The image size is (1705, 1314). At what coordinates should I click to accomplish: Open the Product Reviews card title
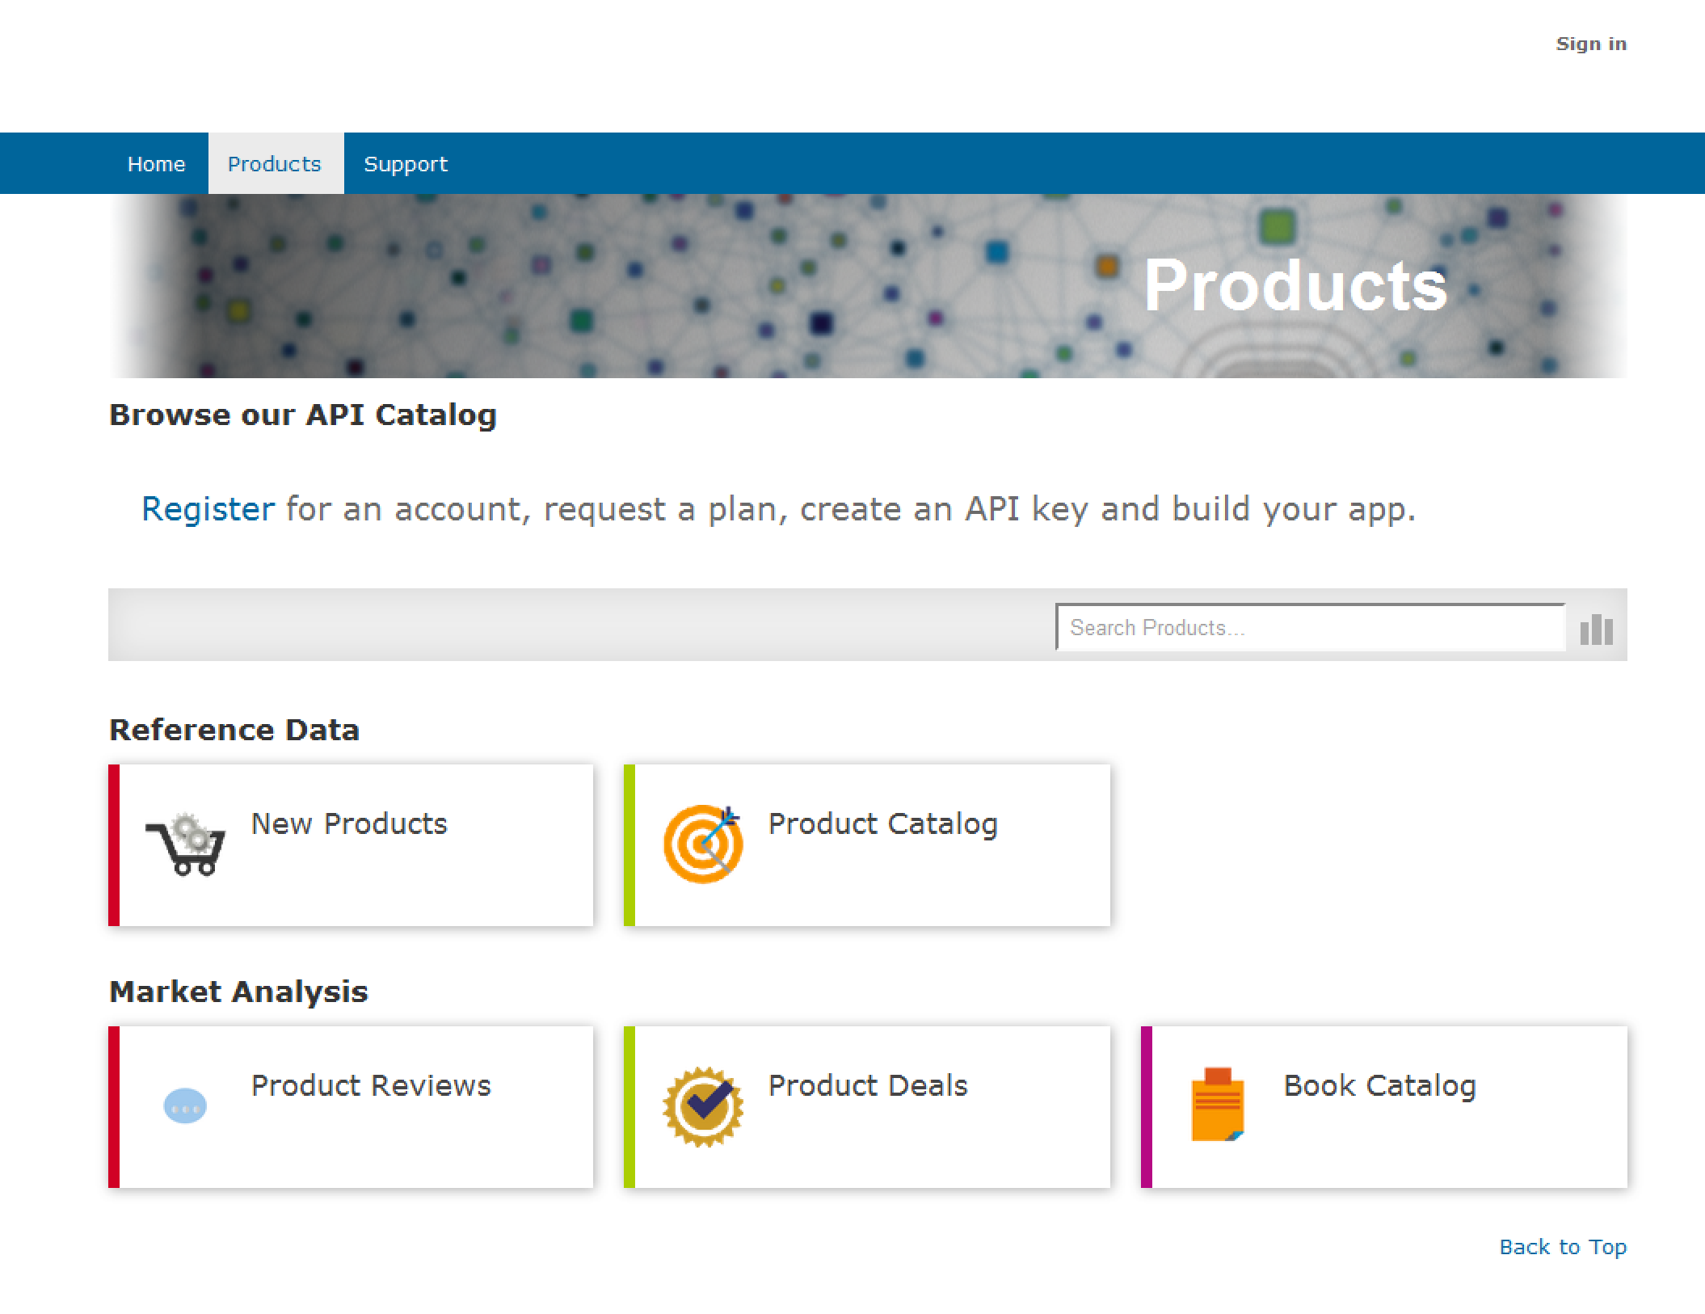click(371, 1085)
